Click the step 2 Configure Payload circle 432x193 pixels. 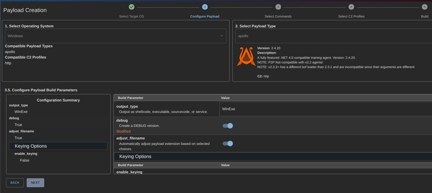coord(205,7)
